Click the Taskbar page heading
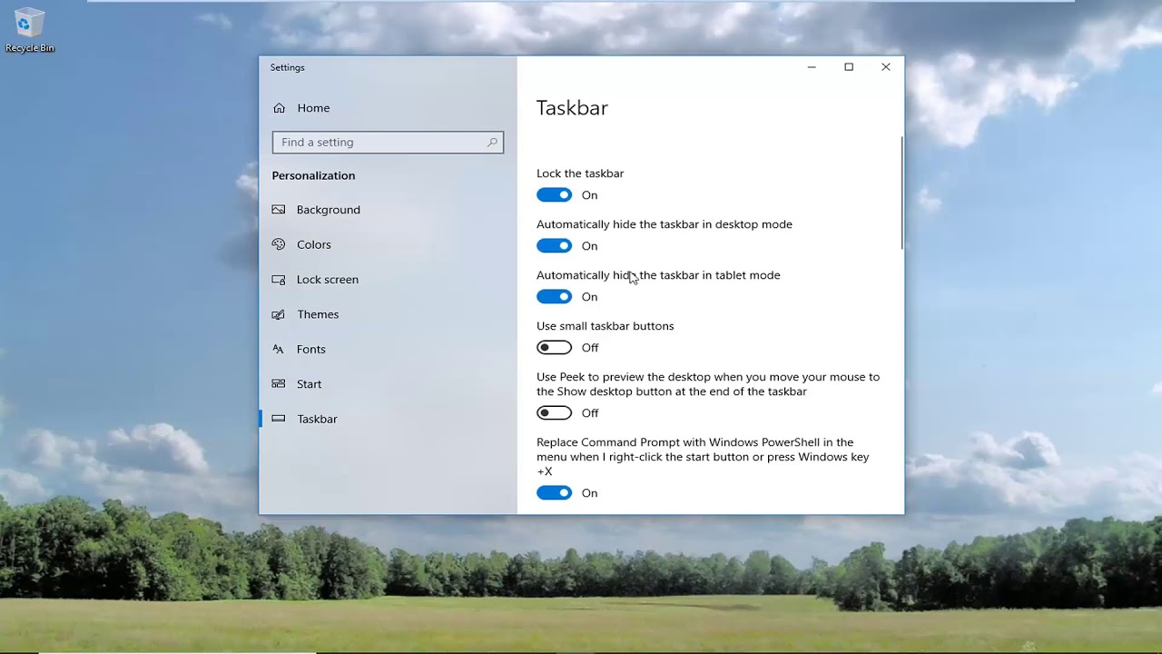Viewport: 1162px width, 654px height. 572,108
